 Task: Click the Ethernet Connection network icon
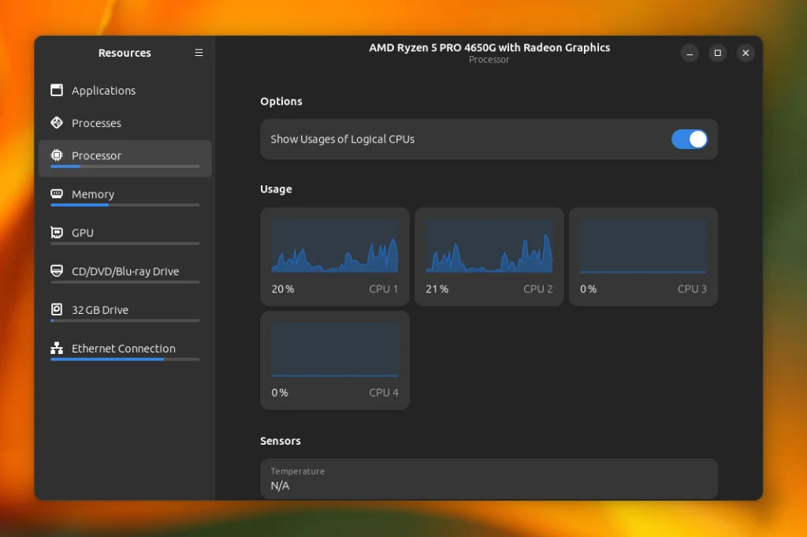point(57,349)
